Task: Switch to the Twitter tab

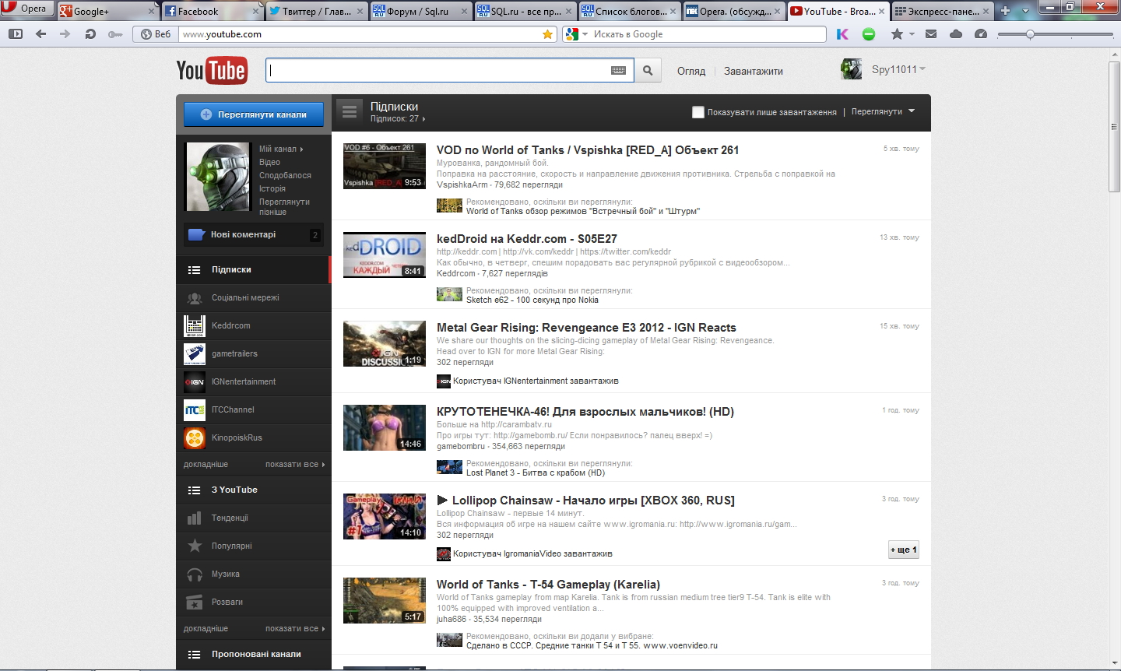Action: point(316,11)
